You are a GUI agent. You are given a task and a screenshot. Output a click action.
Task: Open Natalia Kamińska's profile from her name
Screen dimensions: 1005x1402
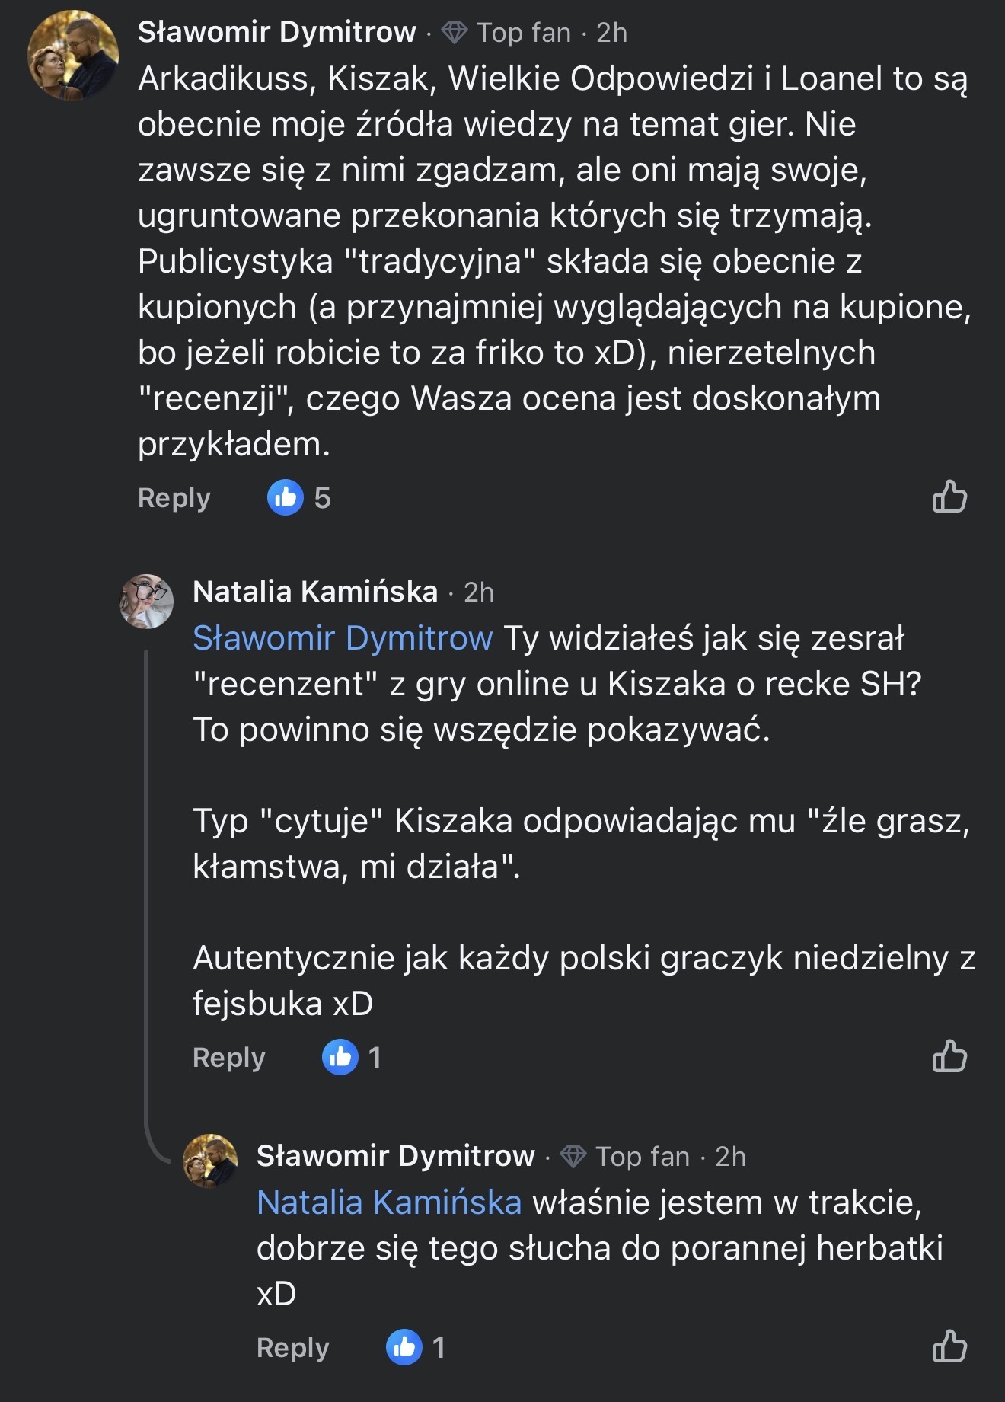click(315, 592)
